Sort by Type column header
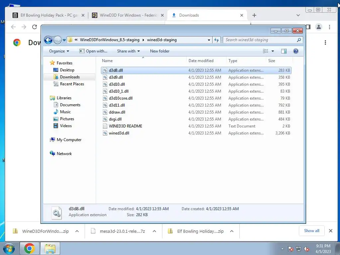 click(x=246, y=61)
